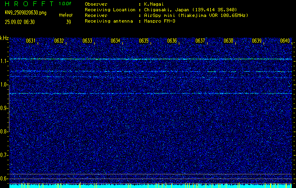Click the 0638 time marker
Screen dimensions: 296x188
[x=228, y=41]
